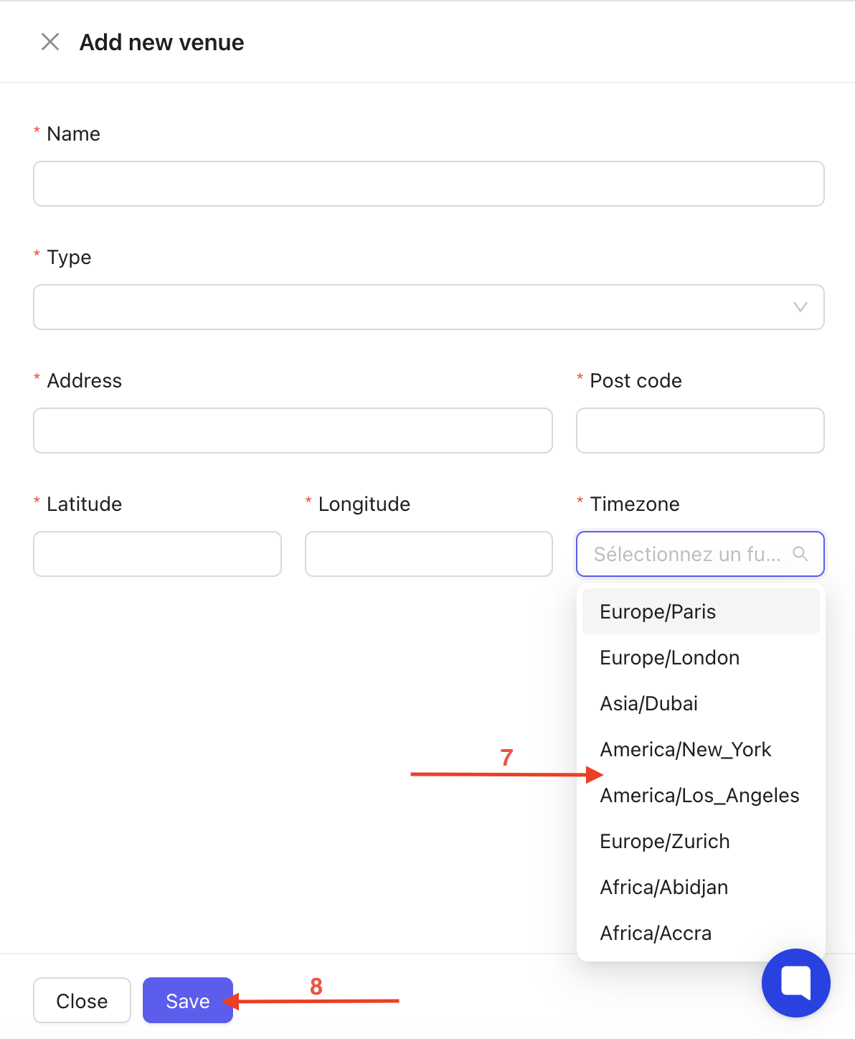Click the Save button
Viewport: 855px width, 1039px height.
click(x=188, y=1000)
